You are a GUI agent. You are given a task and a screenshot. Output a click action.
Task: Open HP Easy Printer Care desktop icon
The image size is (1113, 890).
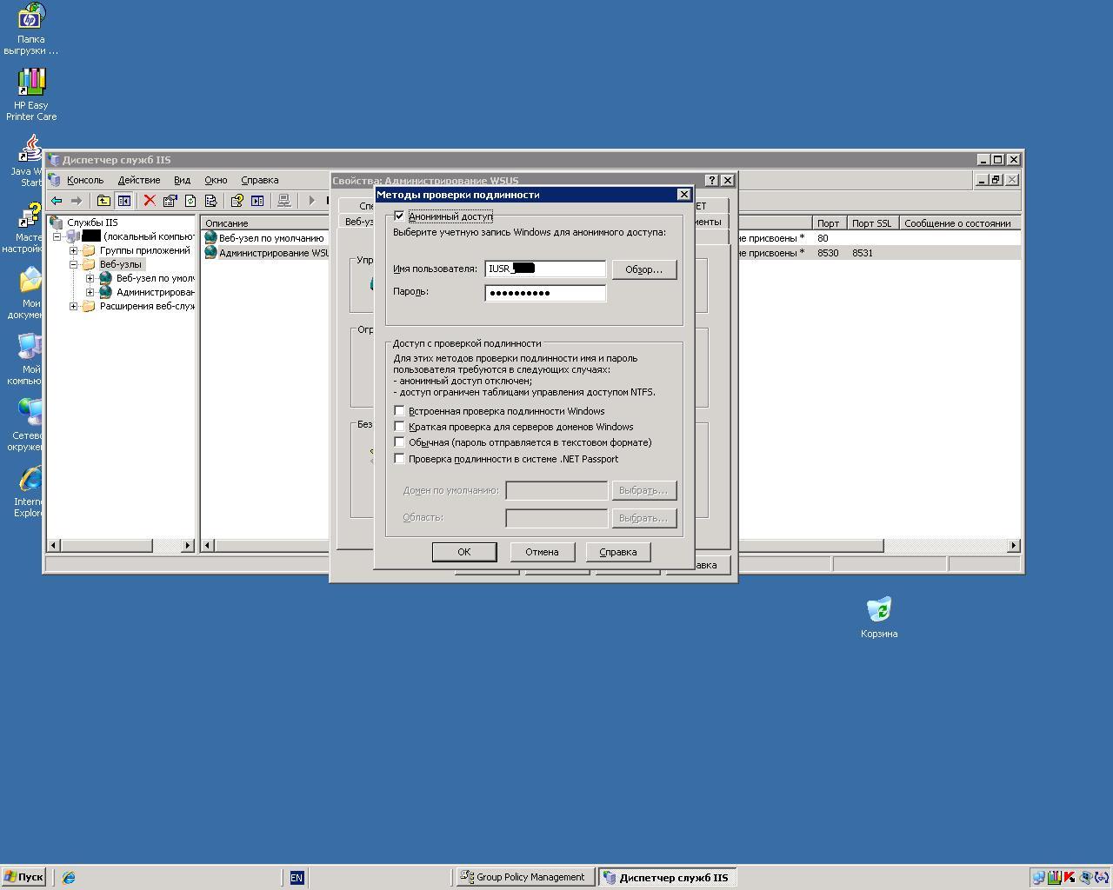point(31,82)
